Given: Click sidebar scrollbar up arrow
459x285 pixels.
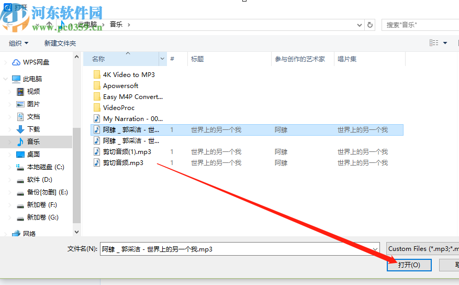Looking at the screenshot, I should point(77,57).
